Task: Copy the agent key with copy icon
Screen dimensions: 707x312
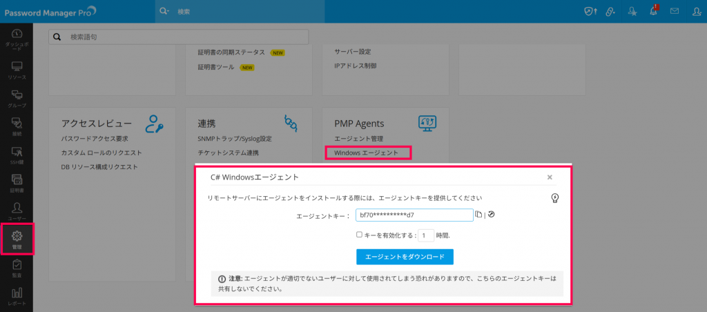Action: coord(479,215)
